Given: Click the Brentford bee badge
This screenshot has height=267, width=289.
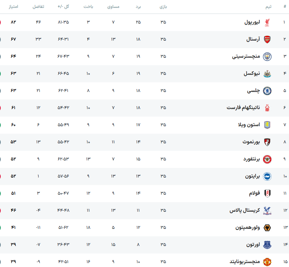Looking at the screenshot, I should click(267, 159).
